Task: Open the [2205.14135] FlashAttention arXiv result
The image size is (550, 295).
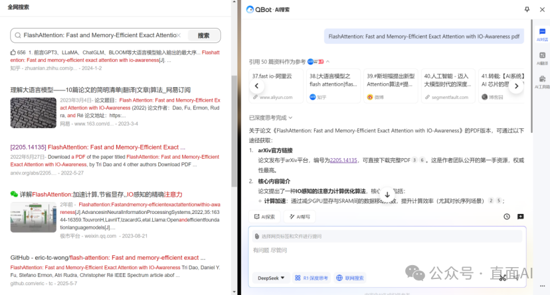Action: click(x=98, y=147)
